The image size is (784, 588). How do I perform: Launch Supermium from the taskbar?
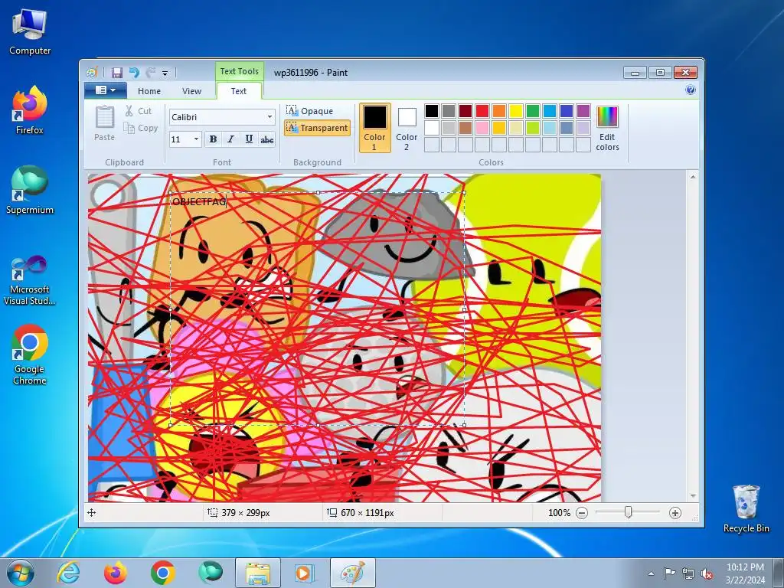(x=211, y=573)
